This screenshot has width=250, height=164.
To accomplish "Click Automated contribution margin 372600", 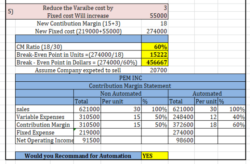I will coord(181,125).
